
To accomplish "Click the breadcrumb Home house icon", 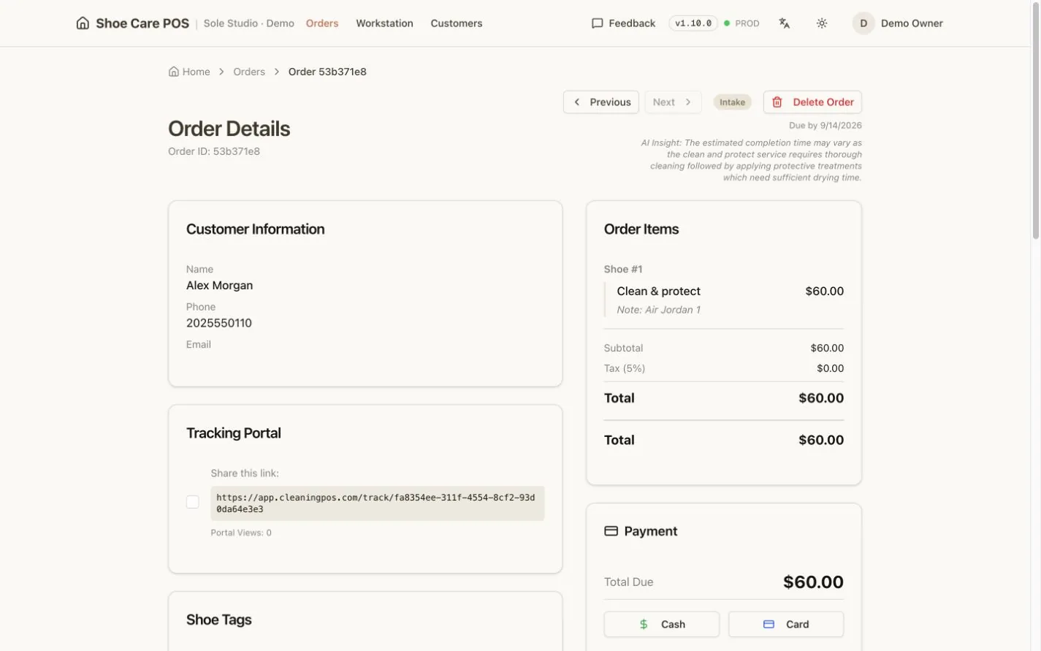I will 174,72.
